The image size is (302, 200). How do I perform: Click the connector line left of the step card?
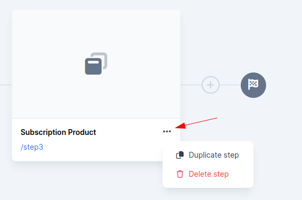[x=6, y=85]
